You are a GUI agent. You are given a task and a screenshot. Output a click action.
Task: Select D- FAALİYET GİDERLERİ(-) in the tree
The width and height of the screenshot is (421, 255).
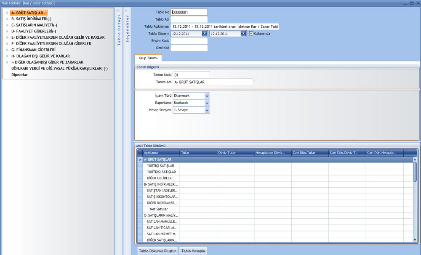(x=34, y=31)
